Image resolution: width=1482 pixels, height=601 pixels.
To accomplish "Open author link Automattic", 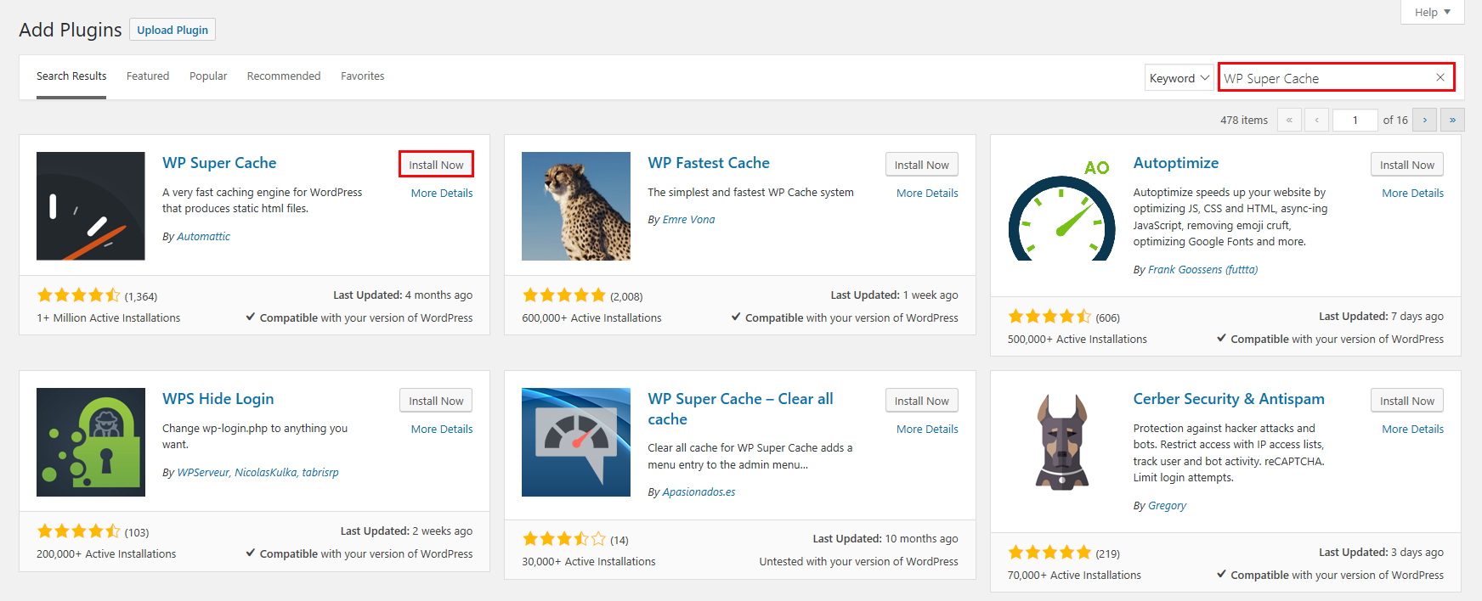I will 203,237.
